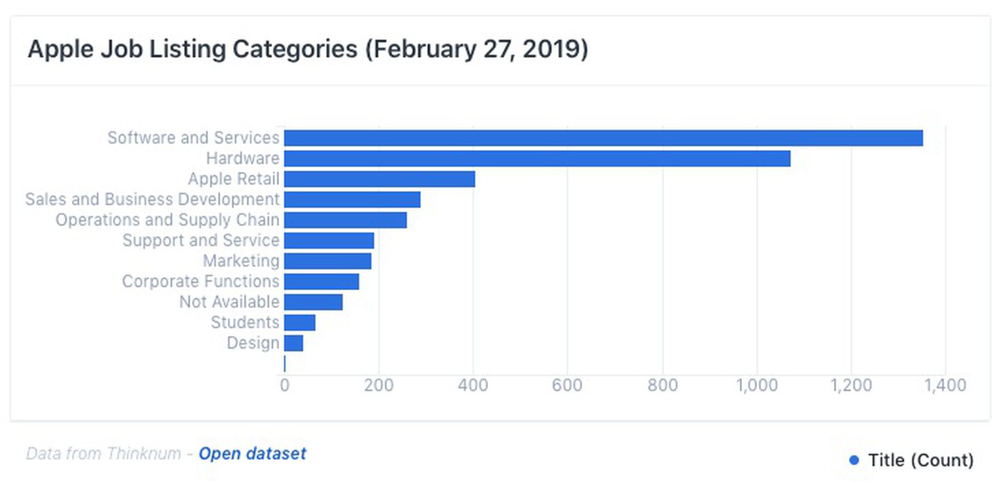Select the Not Available bar

313,302
